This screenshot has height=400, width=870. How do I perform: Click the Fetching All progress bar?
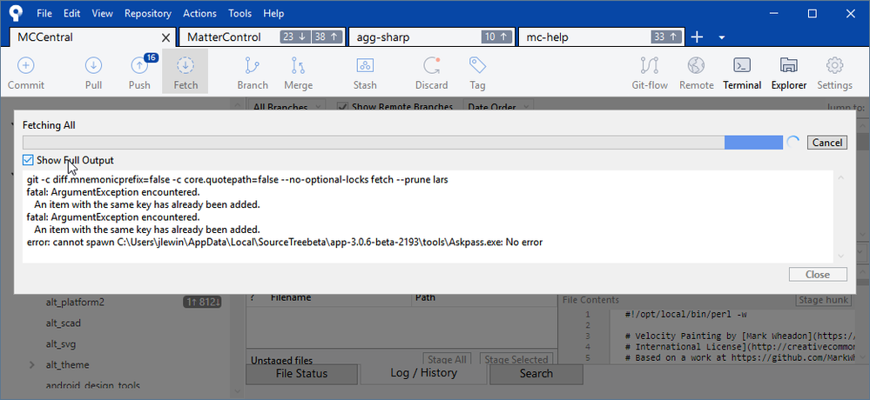pyautogui.click(x=402, y=143)
